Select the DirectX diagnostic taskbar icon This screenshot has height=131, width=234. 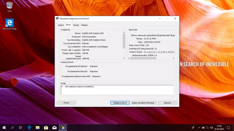point(63,128)
